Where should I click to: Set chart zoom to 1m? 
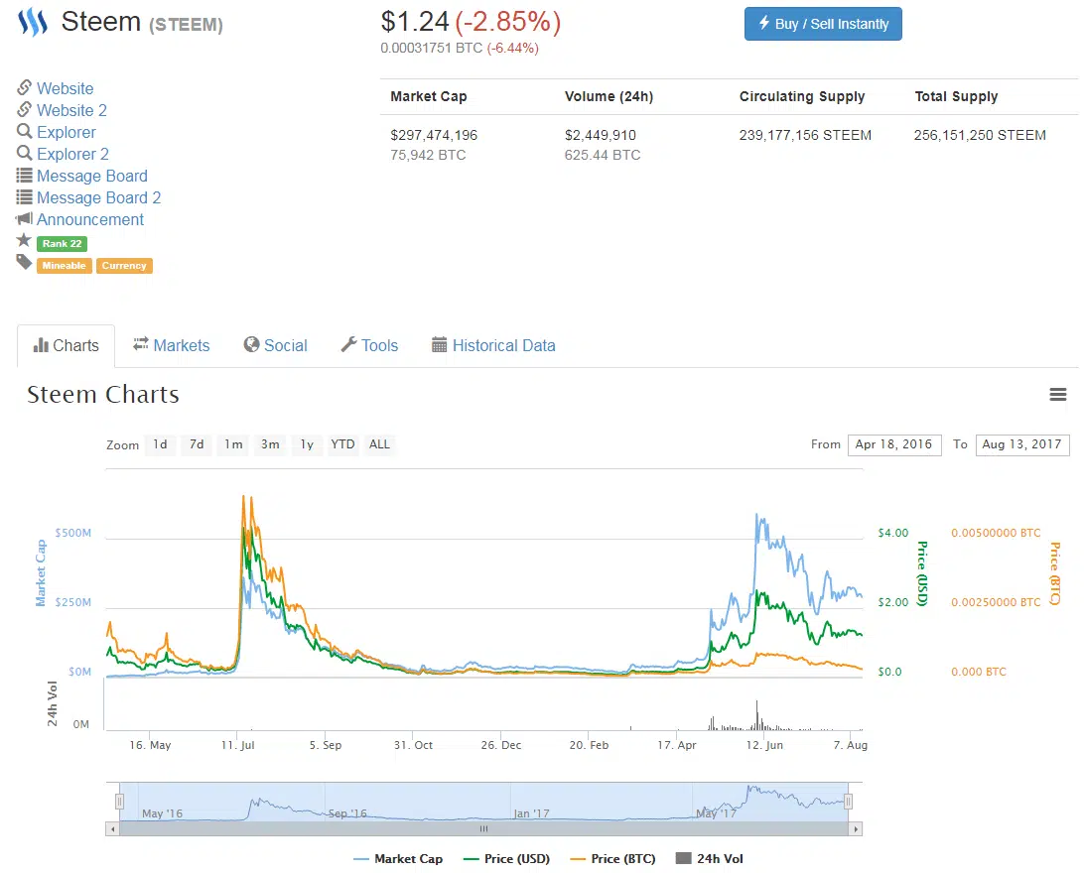coord(233,444)
